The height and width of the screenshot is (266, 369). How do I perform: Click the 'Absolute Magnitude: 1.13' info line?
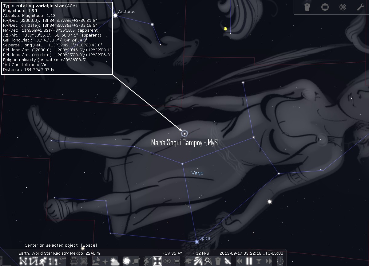coord(29,15)
